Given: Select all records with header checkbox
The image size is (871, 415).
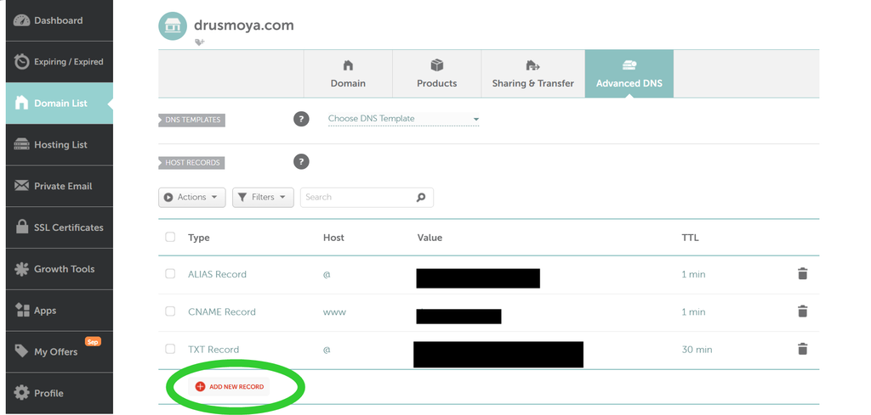Looking at the screenshot, I should point(170,237).
